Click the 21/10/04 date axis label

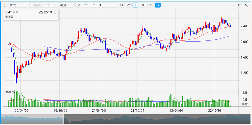(x=137, y=110)
